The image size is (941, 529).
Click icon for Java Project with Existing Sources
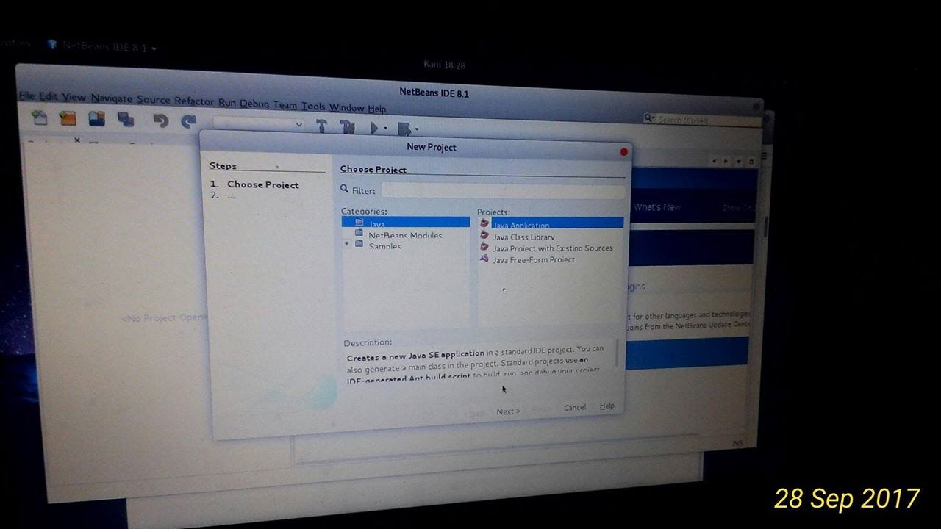[484, 247]
